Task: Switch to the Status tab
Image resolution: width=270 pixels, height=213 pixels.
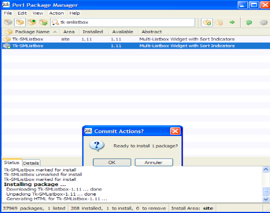Action: (12, 162)
